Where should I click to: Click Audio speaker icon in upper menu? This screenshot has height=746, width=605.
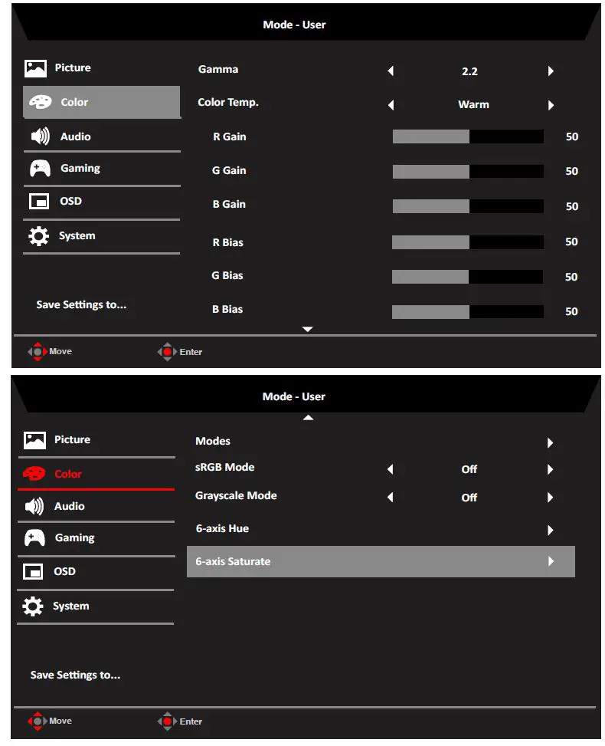40,136
